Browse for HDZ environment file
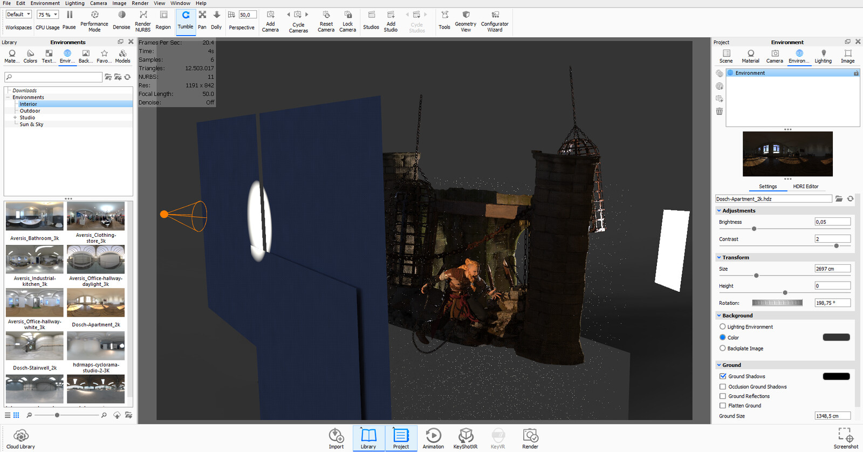Image resolution: width=863 pixels, height=452 pixels. (x=839, y=199)
